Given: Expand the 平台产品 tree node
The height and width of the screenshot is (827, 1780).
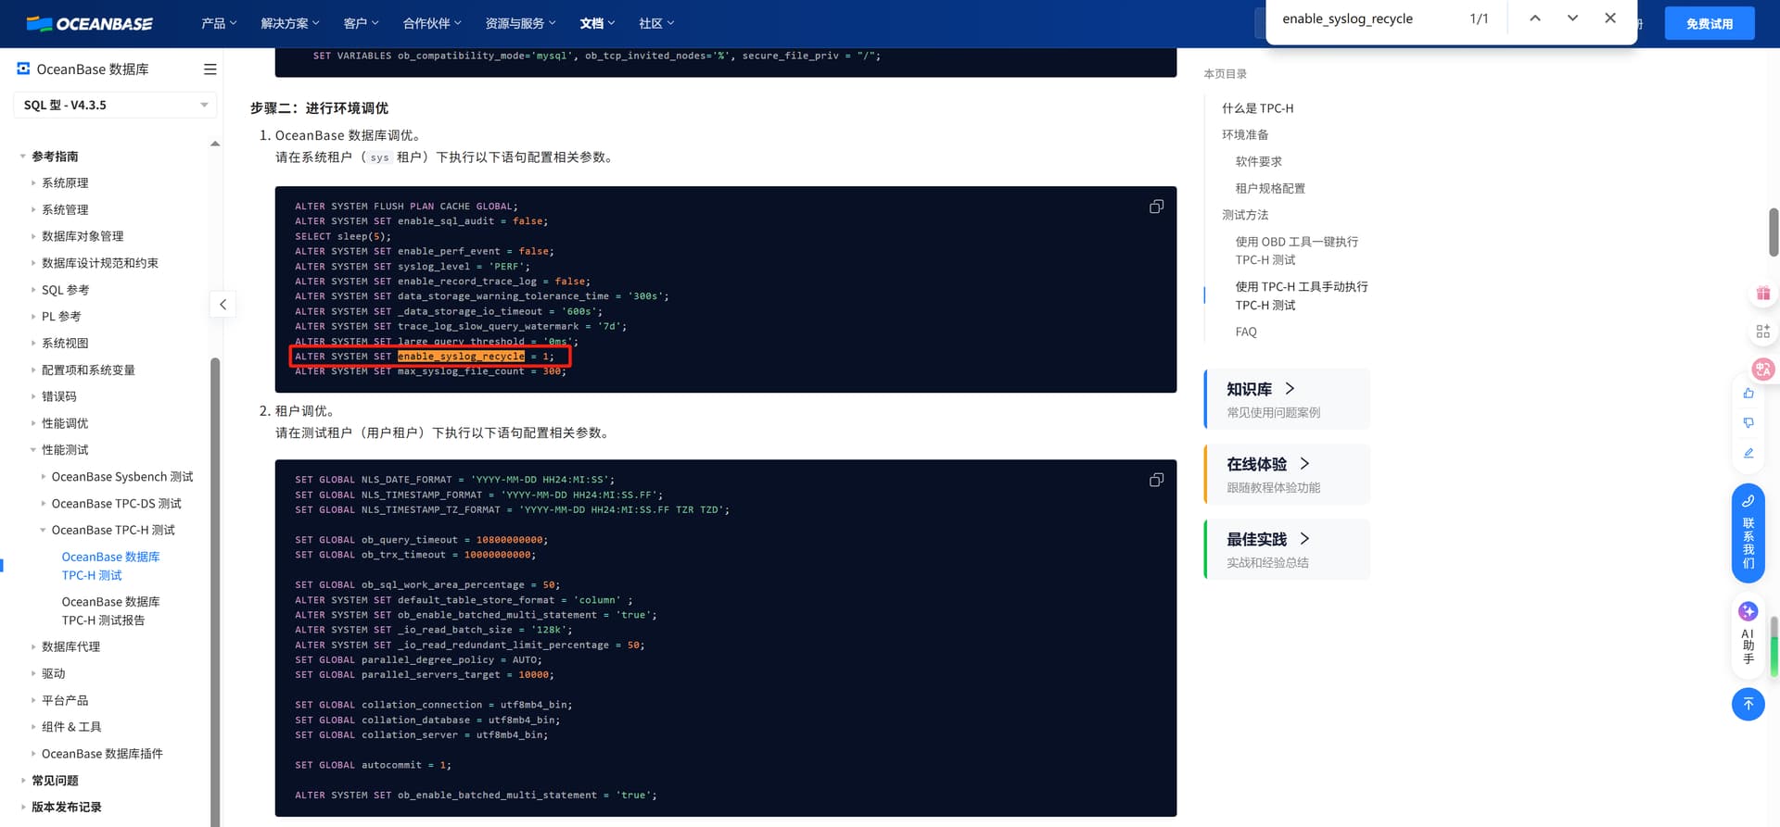Looking at the screenshot, I should tap(33, 701).
